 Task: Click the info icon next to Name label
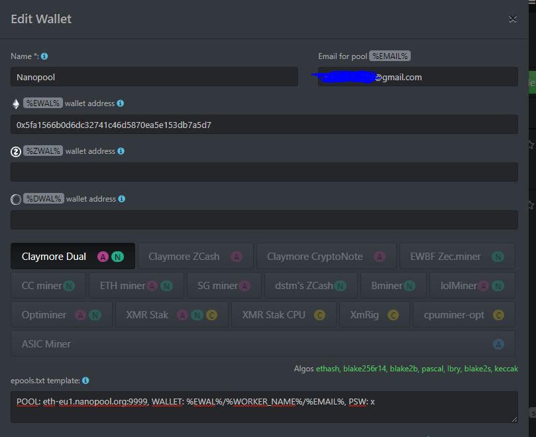(x=44, y=56)
